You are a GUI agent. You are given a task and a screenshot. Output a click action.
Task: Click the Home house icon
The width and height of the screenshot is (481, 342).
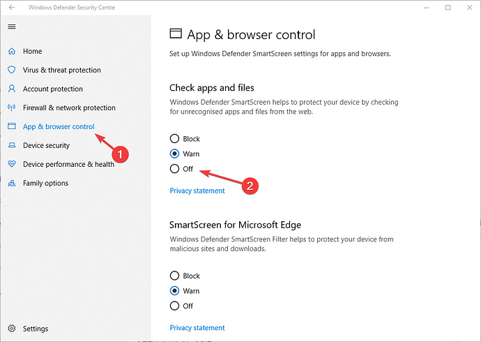tap(11, 52)
